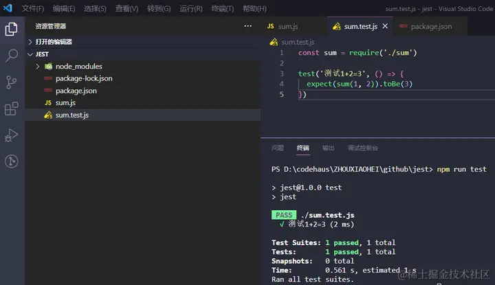Click the npm icon on the package.json tab

(x=403, y=26)
